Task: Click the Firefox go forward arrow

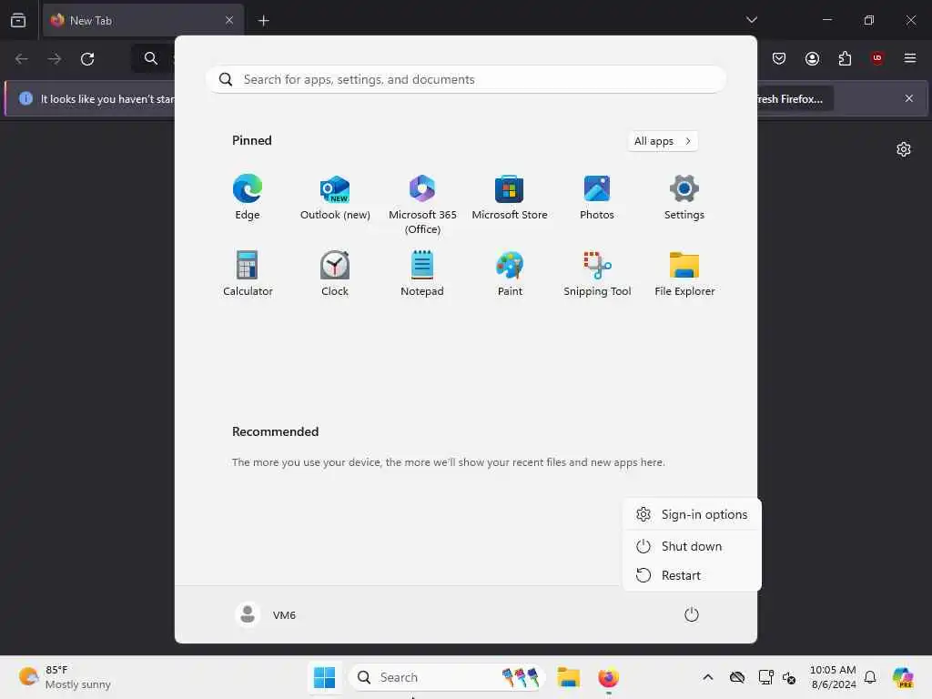Action: (x=54, y=59)
